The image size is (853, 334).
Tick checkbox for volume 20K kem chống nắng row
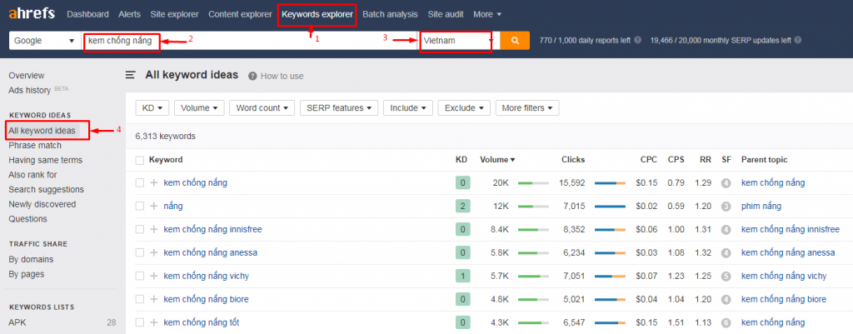[x=140, y=182]
